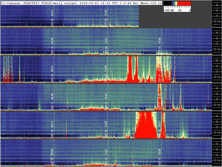Click the ELECTRIC FIELD/daily strips title
The width and height of the screenshot is (222, 167).
(x=50, y=3)
